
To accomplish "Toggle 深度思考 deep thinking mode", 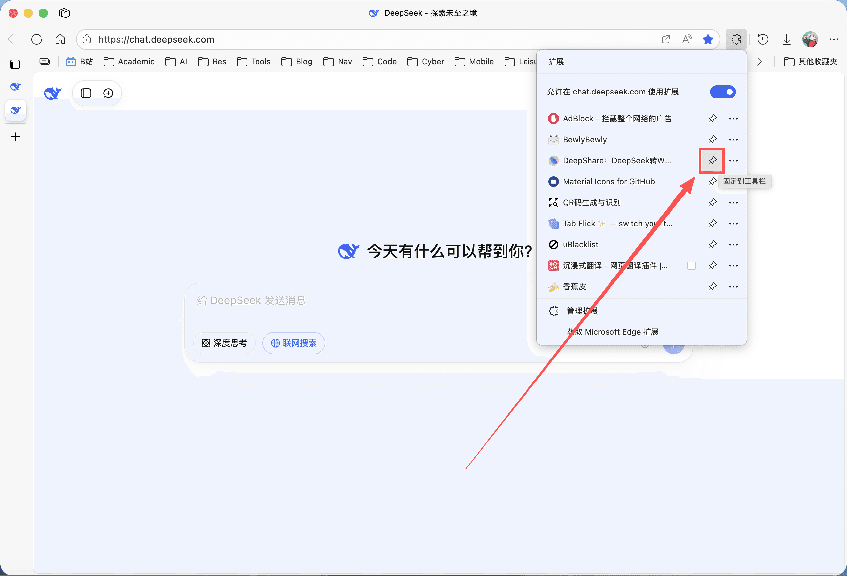I will coord(224,343).
